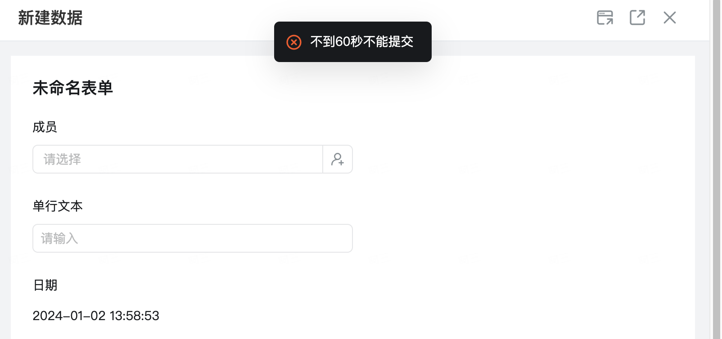This screenshot has height=339, width=722.
Task: Focus the 单行文本 请输入 input box
Action: coord(193,238)
